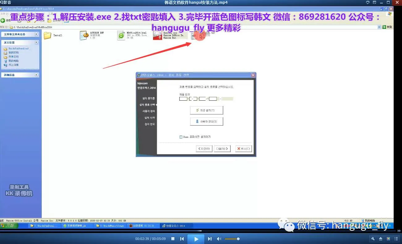This screenshot has width=402, height=244.
Task: Open 我的电脑 in the sidebar
Action: click(14, 61)
